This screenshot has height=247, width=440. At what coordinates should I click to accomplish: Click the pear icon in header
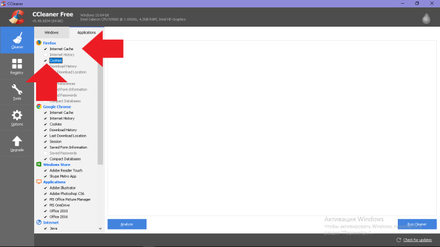[426, 17]
